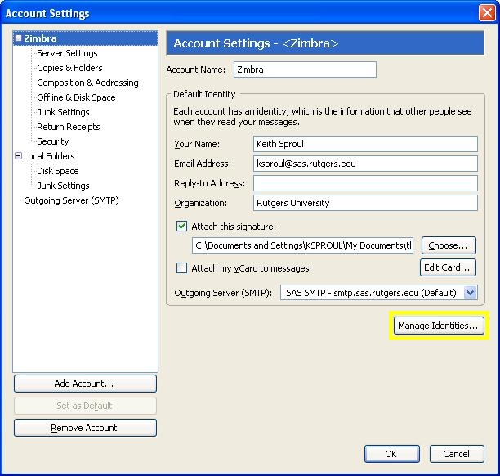Select Server Settings in the sidebar

click(x=67, y=53)
